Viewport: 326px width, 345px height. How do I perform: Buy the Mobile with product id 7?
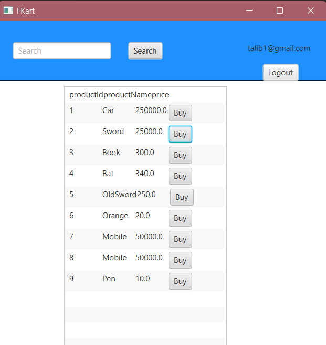tap(180, 239)
